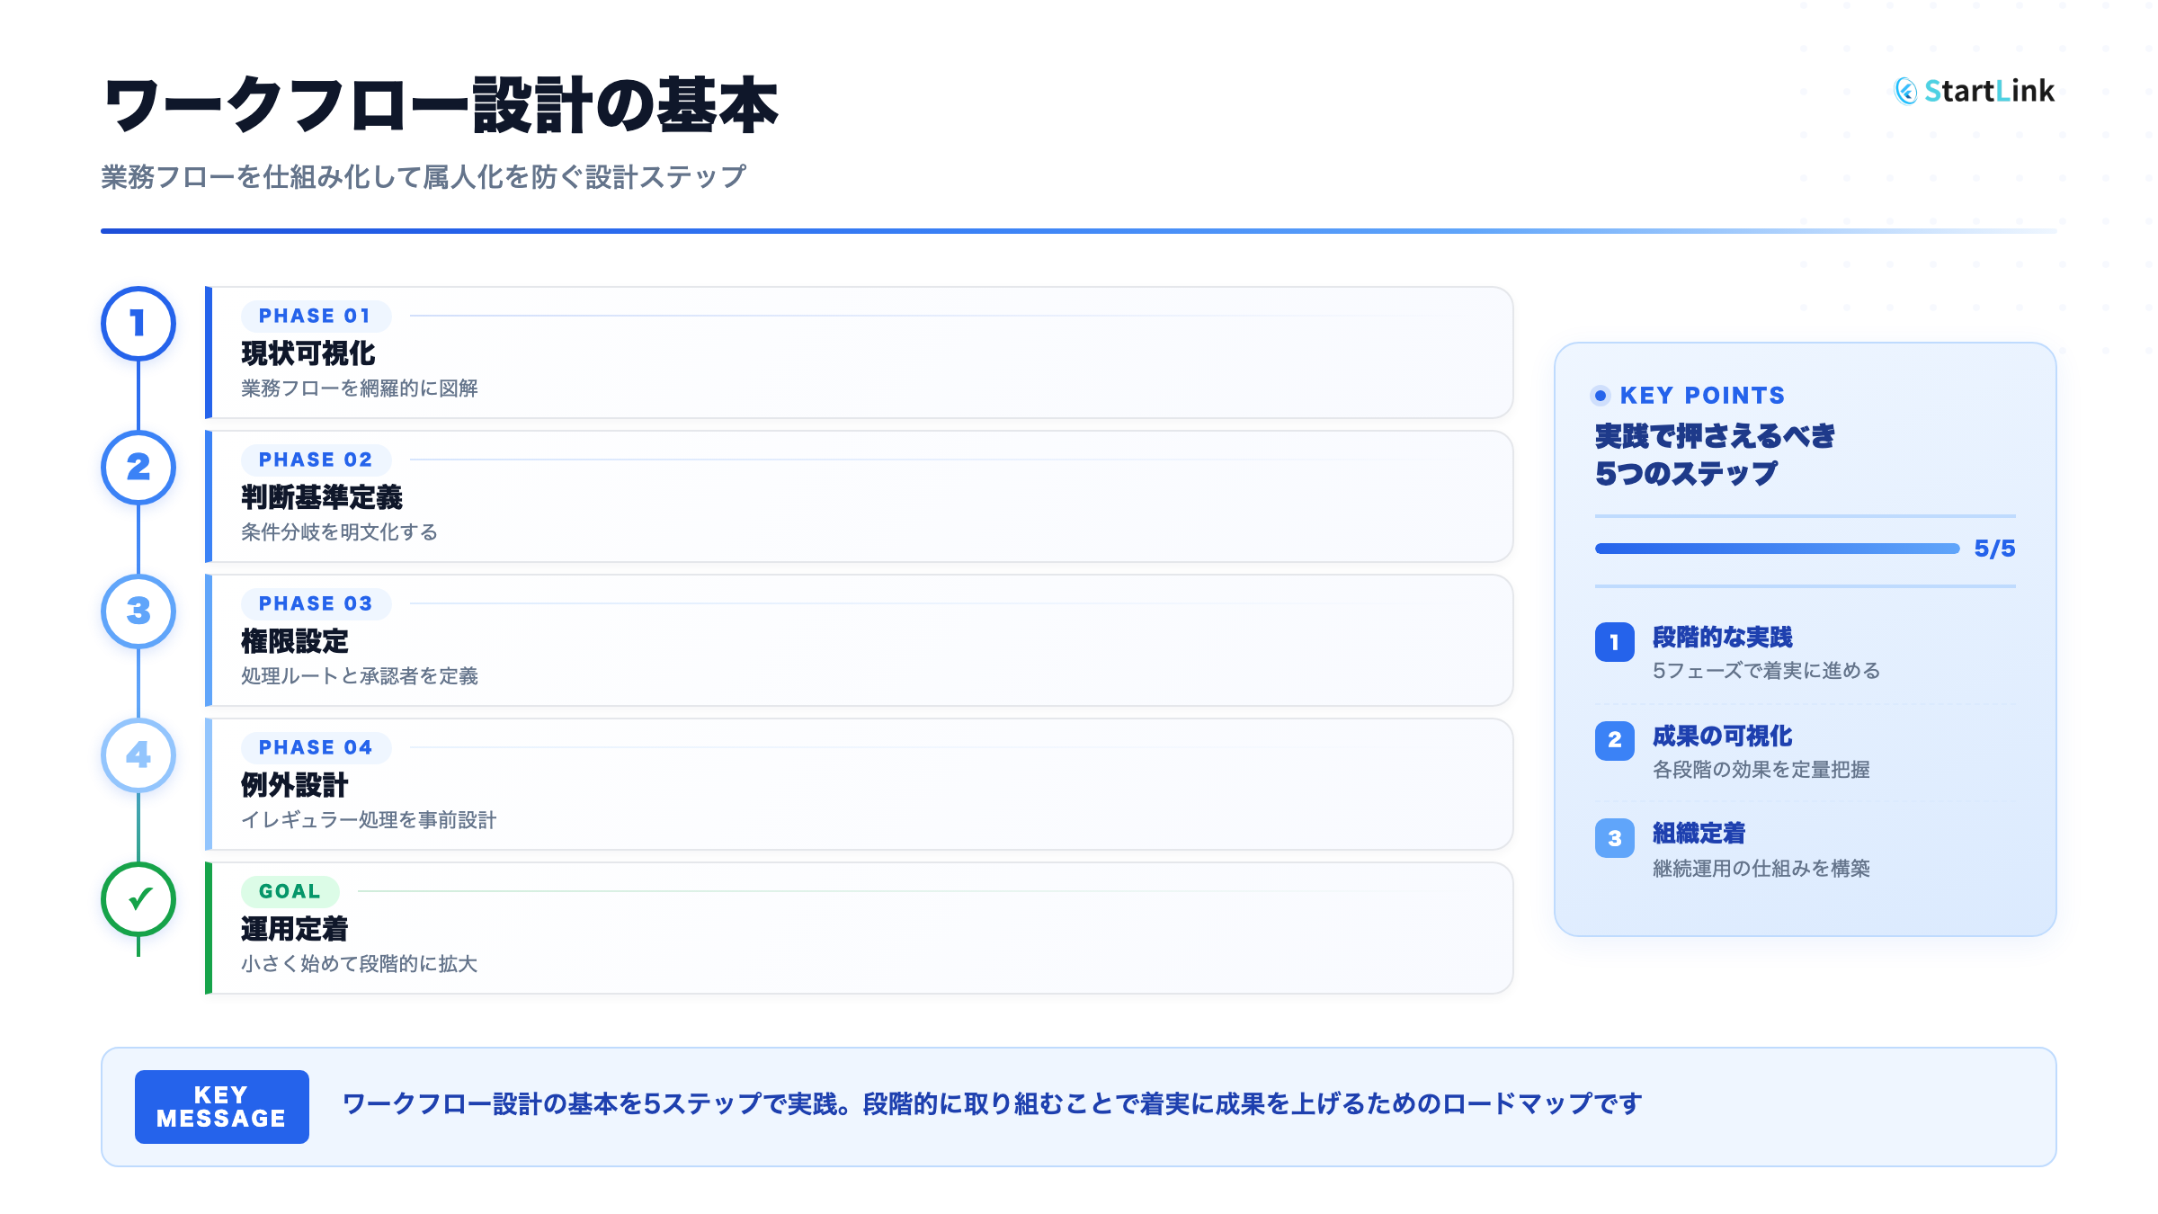Viewport: 2158px width, 1214px height.
Task: Click key point number 3 badge
Action: pos(1614,838)
